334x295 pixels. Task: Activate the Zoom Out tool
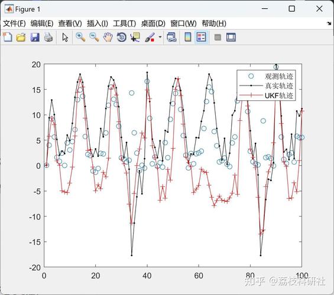(x=94, y=37)
